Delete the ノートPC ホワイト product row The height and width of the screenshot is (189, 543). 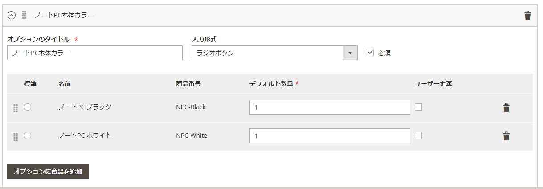pyautogui.click(x=506, y=136)
